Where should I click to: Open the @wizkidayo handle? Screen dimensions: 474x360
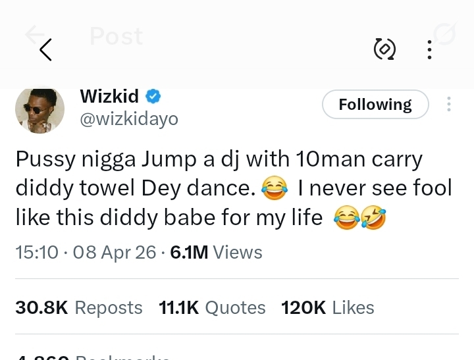tap(129, 119)
